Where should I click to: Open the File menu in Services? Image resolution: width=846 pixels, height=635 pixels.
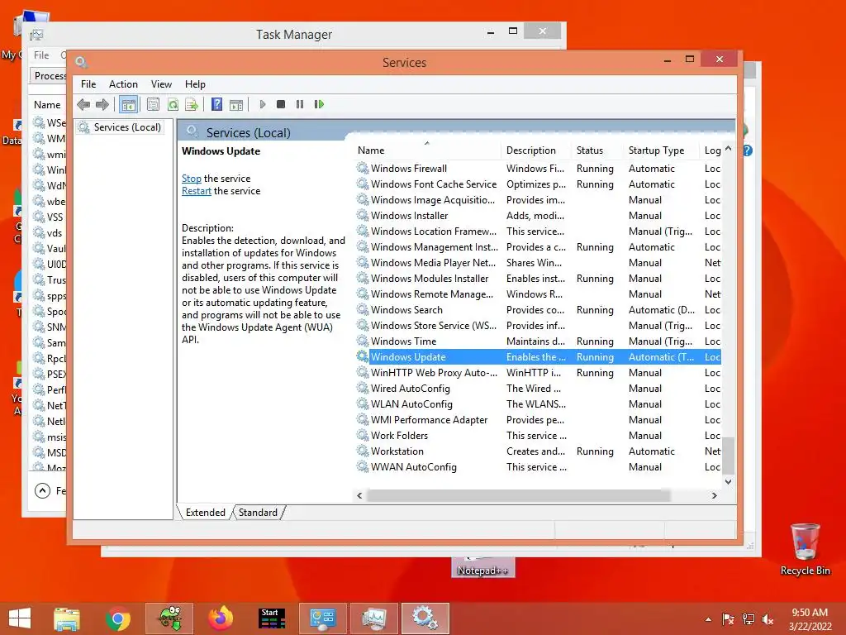click(x=88, y=84)
